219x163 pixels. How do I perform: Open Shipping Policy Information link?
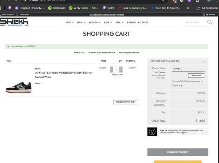[102, 53]
